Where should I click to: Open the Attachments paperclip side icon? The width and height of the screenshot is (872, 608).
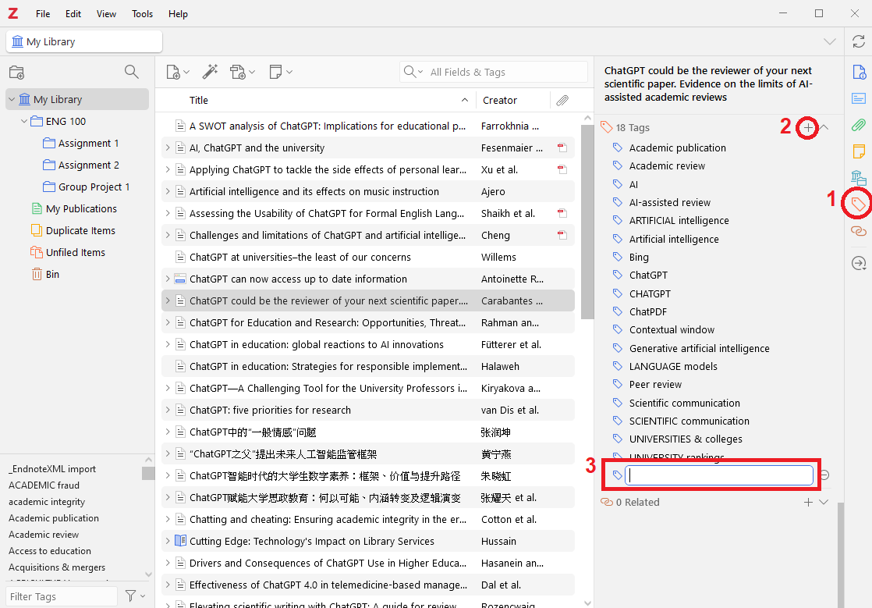858,125
